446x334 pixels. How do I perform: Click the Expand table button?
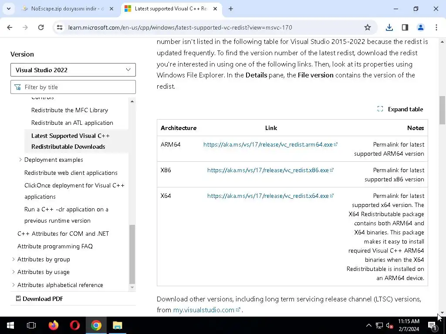pyautogui.click(x=400, y=109)
